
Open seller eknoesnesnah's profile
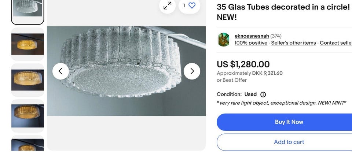coord(252,36)
